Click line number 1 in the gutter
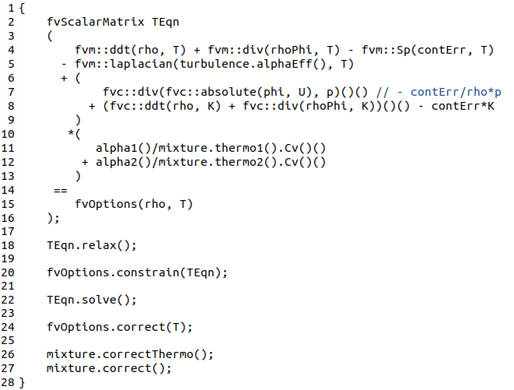Screen dimensions: 514x390 coord(11,8)
